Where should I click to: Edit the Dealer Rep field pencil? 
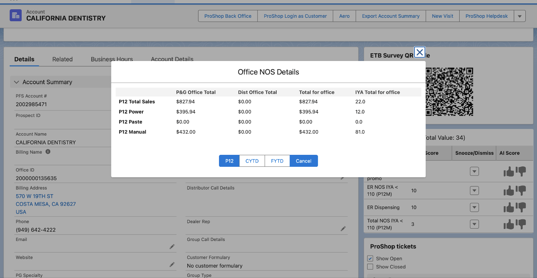(343, 229)
